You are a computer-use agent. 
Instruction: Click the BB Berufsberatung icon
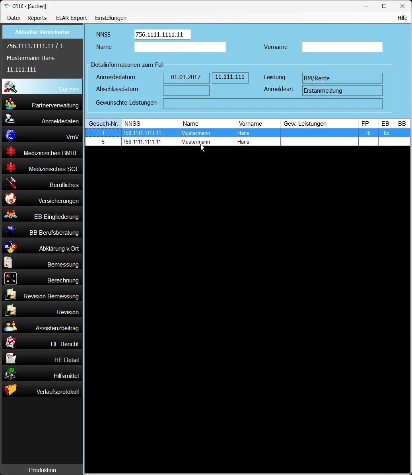(x=10, y=230)
